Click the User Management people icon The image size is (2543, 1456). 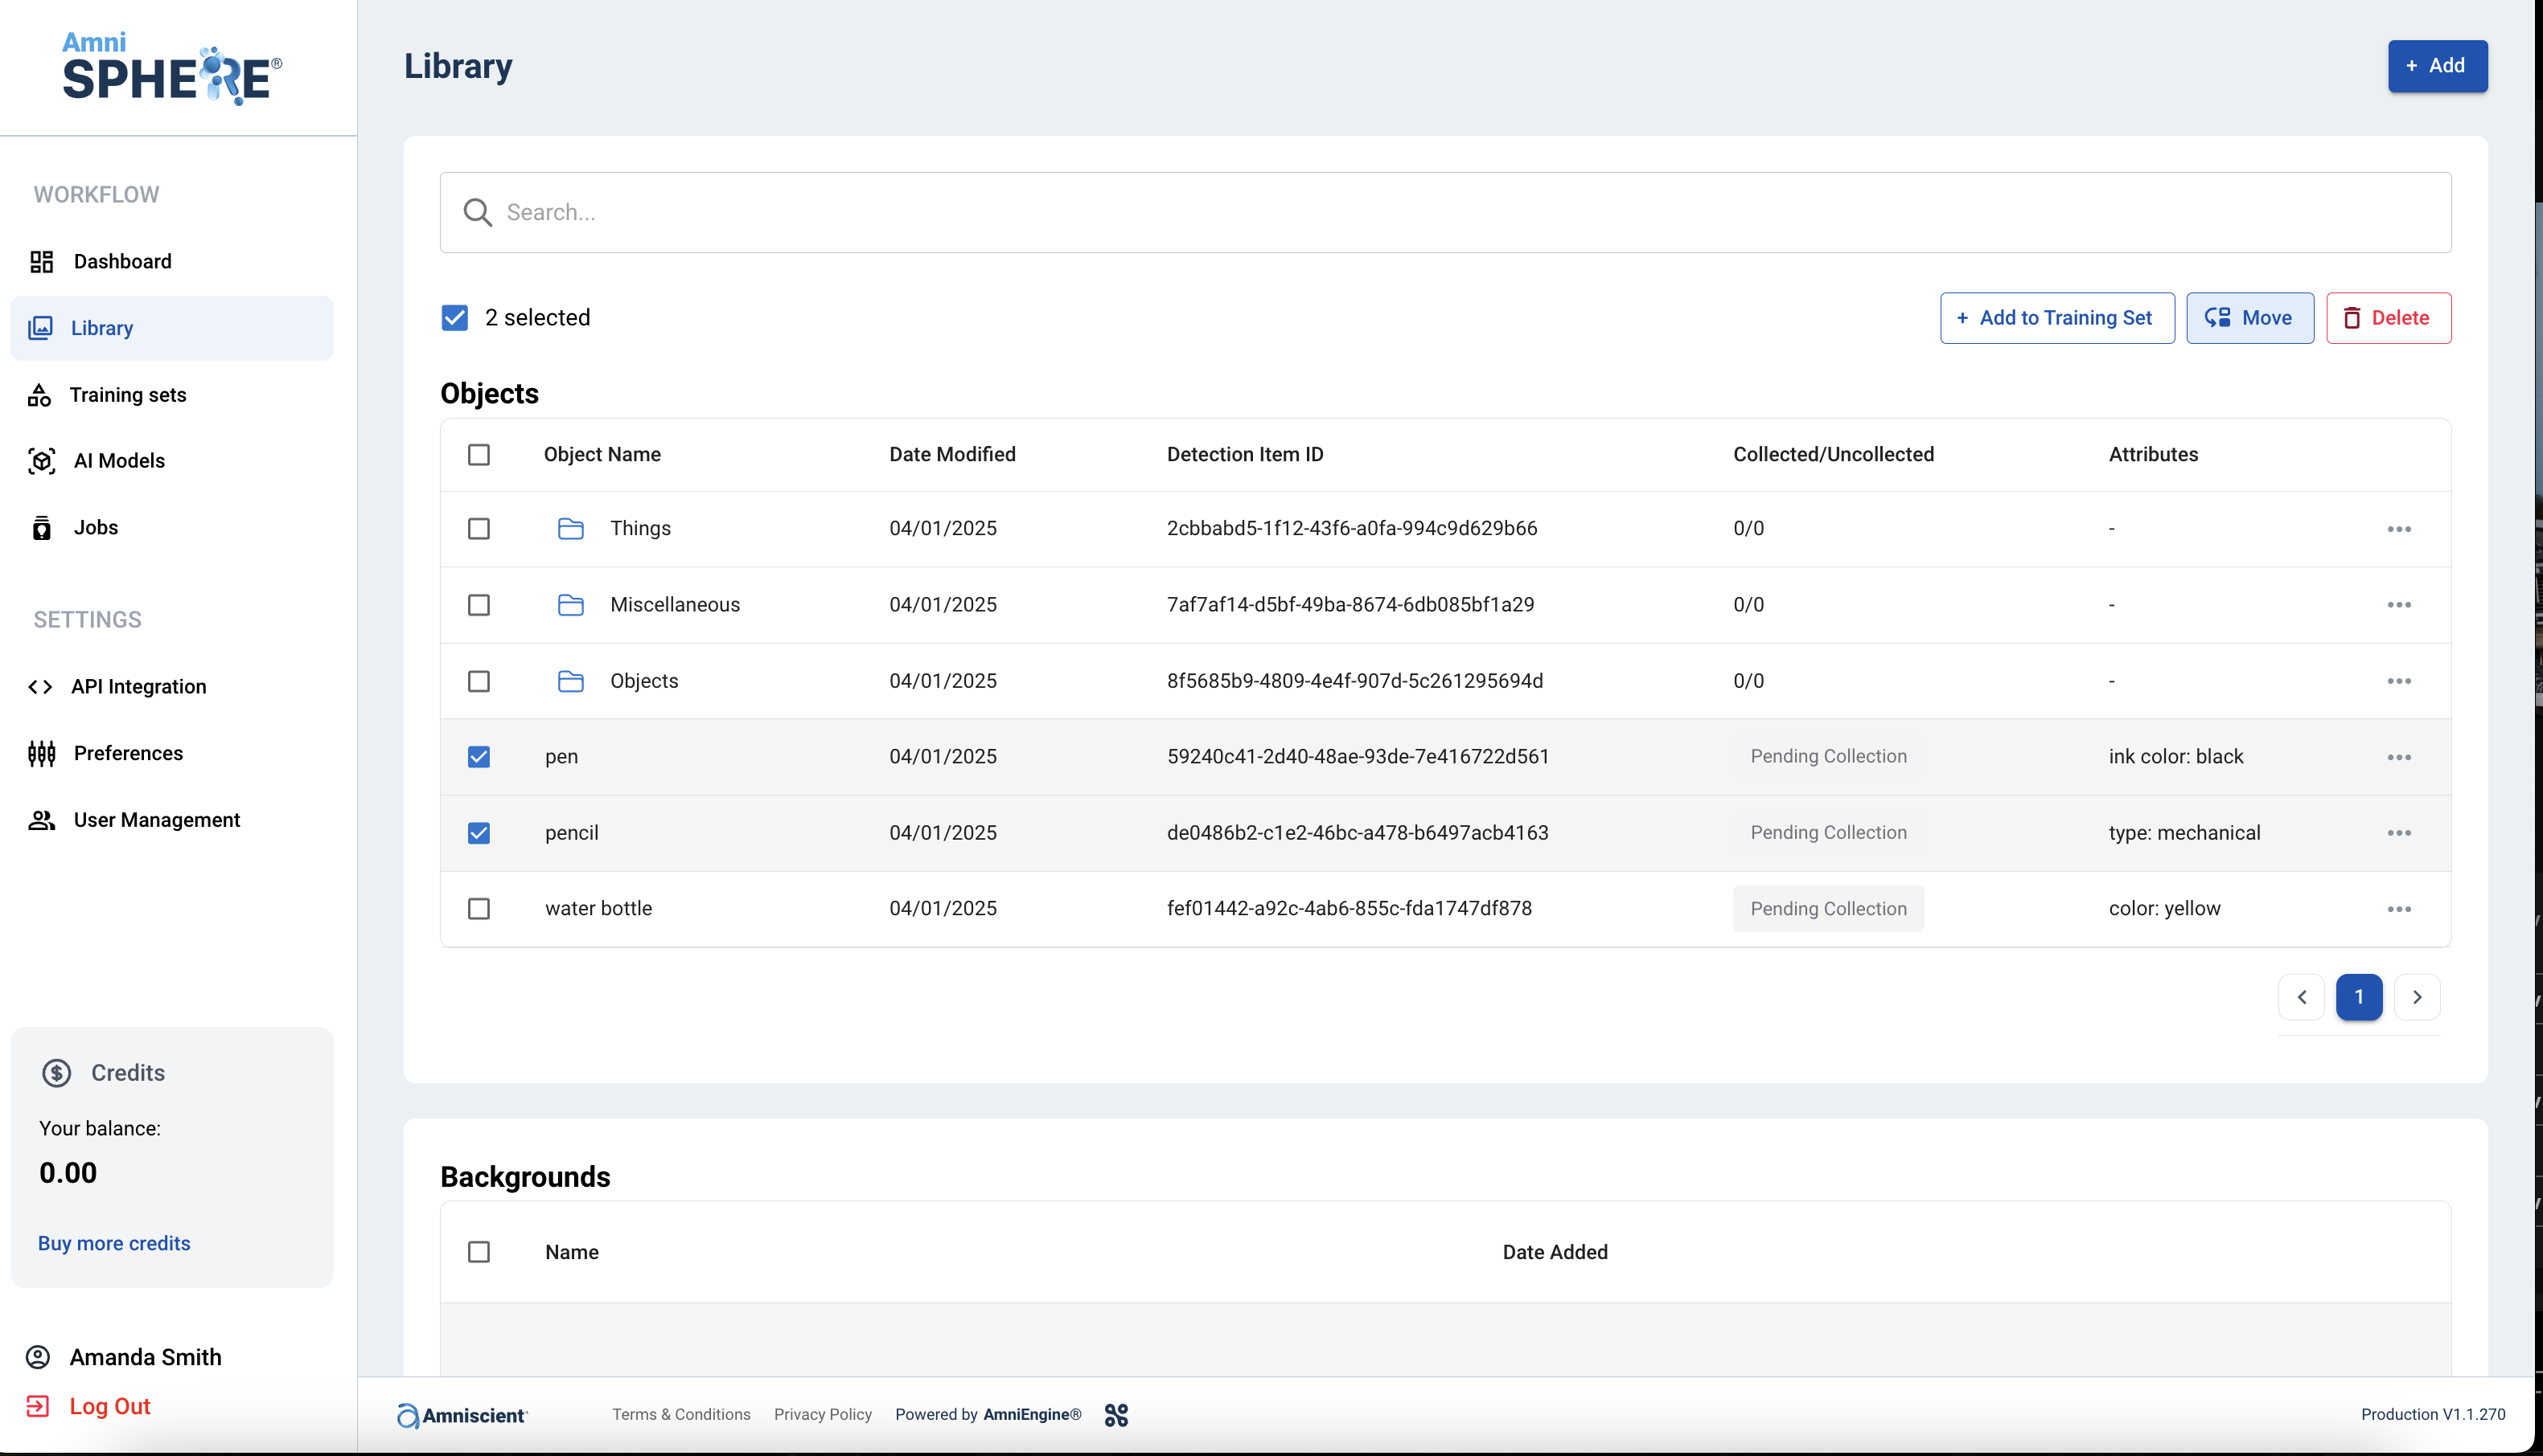[41, 820]
